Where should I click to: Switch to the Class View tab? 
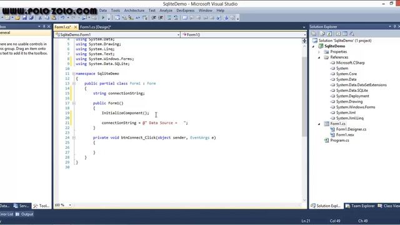click(389, 206)
